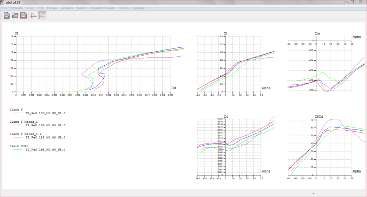Image resolution: width=367 pixels, height=197 pixels.
Task: Select the polar view toolbar icon
Action: pyautogui.click(x=42, y=15)
